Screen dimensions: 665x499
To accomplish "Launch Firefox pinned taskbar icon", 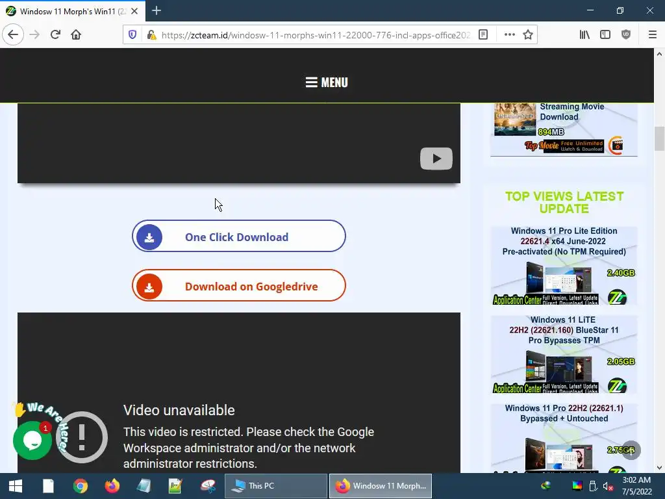I will [112, 486].
